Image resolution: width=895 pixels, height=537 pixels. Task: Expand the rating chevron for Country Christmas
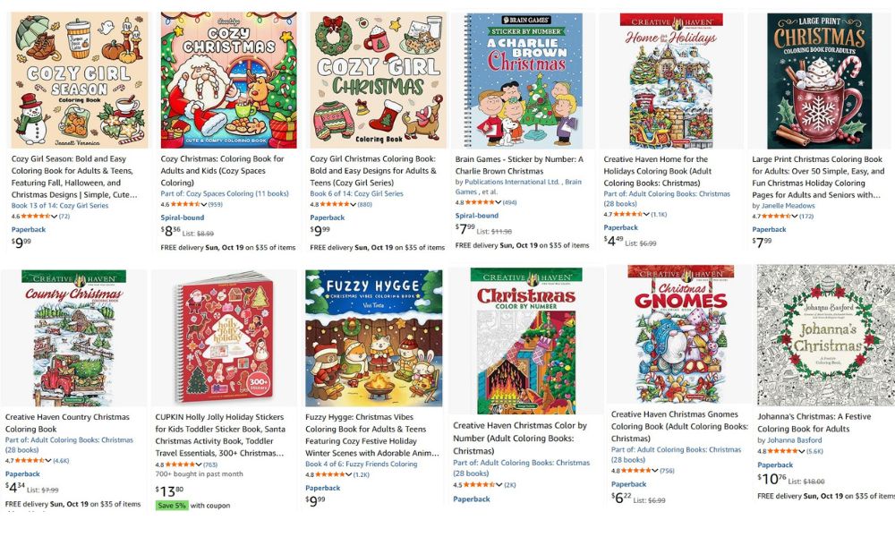(x=48, y=461)
